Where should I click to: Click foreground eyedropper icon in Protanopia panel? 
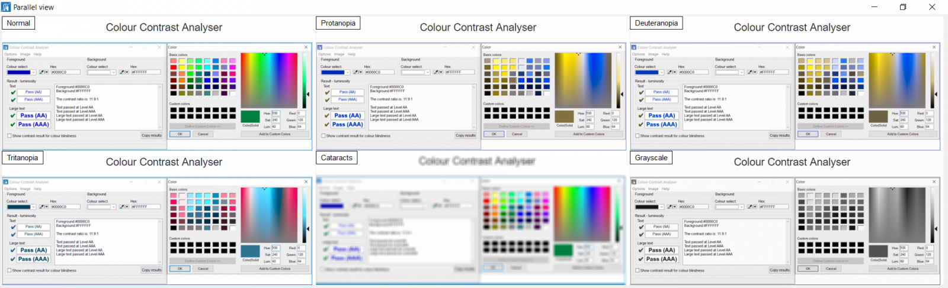coord(355,72)
